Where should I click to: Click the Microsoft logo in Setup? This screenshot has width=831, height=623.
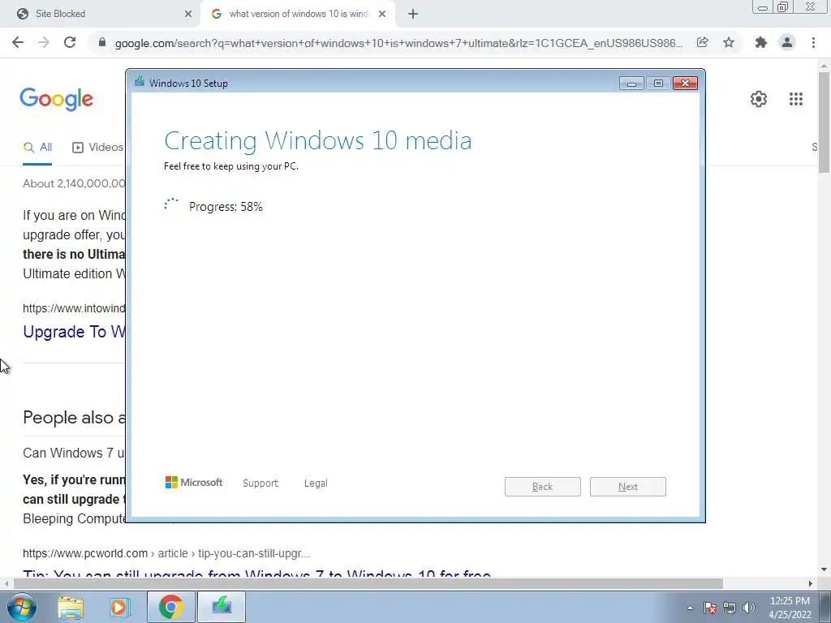(194, 482)
